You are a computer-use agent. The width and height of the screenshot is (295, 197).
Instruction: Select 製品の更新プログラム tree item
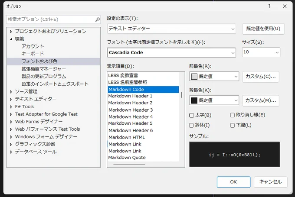tap(44, 77)
